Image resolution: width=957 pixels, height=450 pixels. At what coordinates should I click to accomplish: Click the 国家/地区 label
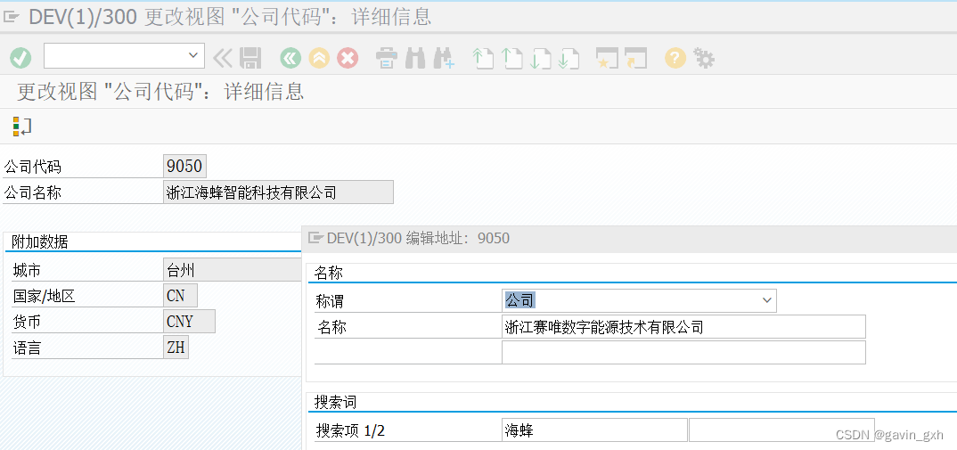coord(44,297)
